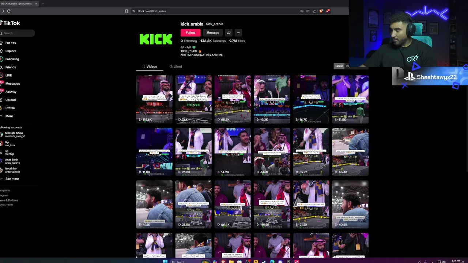Open File Explorer from the taskbar
This screenshot has height=263, width=468.
click(231, 262)
